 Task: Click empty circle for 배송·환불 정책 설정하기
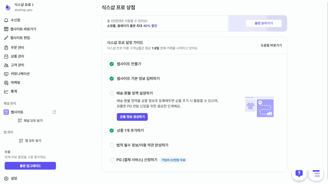(x=112, y=93)
